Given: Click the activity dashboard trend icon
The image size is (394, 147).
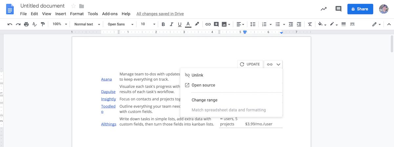Looking at the screenshot, I should point(324,9).
